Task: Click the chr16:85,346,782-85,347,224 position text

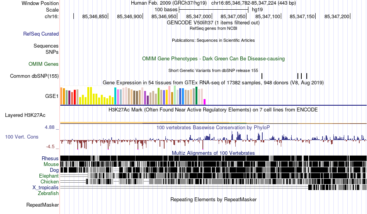Action: tap(253, 3)
